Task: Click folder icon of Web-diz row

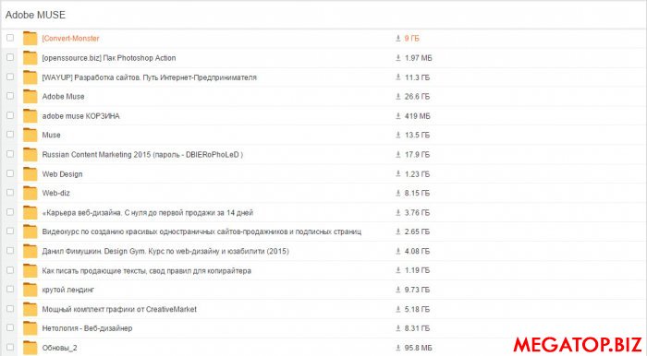Action: (30, 193)
